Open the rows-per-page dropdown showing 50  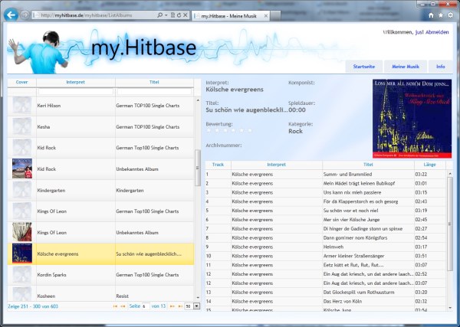(197, 306)
